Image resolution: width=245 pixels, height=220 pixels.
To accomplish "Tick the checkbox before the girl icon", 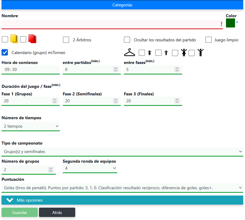I will point(142,53).
